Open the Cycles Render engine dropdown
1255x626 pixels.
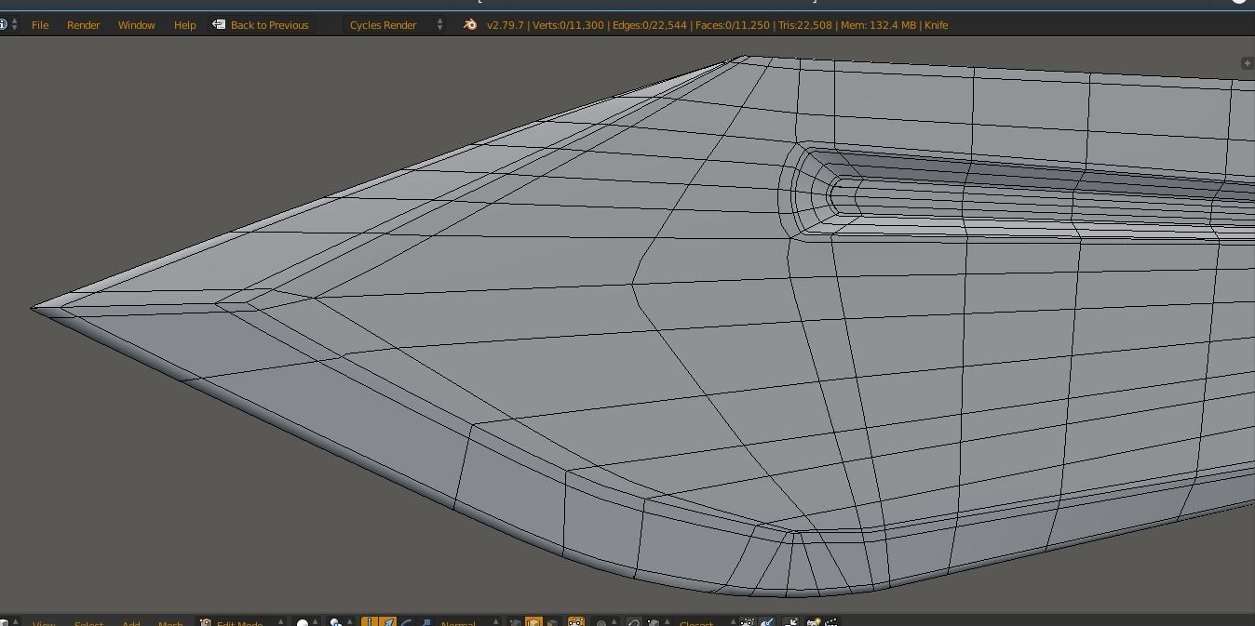395,25
